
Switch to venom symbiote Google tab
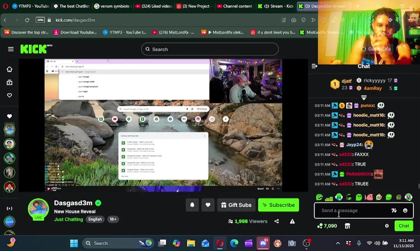coord(112,6)
